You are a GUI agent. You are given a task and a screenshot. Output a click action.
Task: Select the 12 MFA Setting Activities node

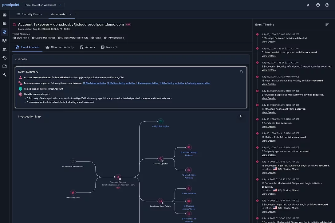pyautogui.click(x=189, y=170)
